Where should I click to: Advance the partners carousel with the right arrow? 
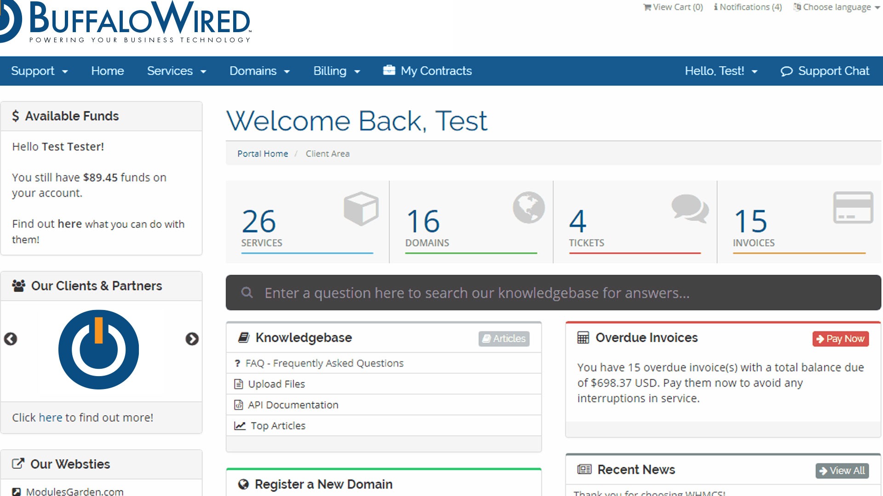[192, 339]
